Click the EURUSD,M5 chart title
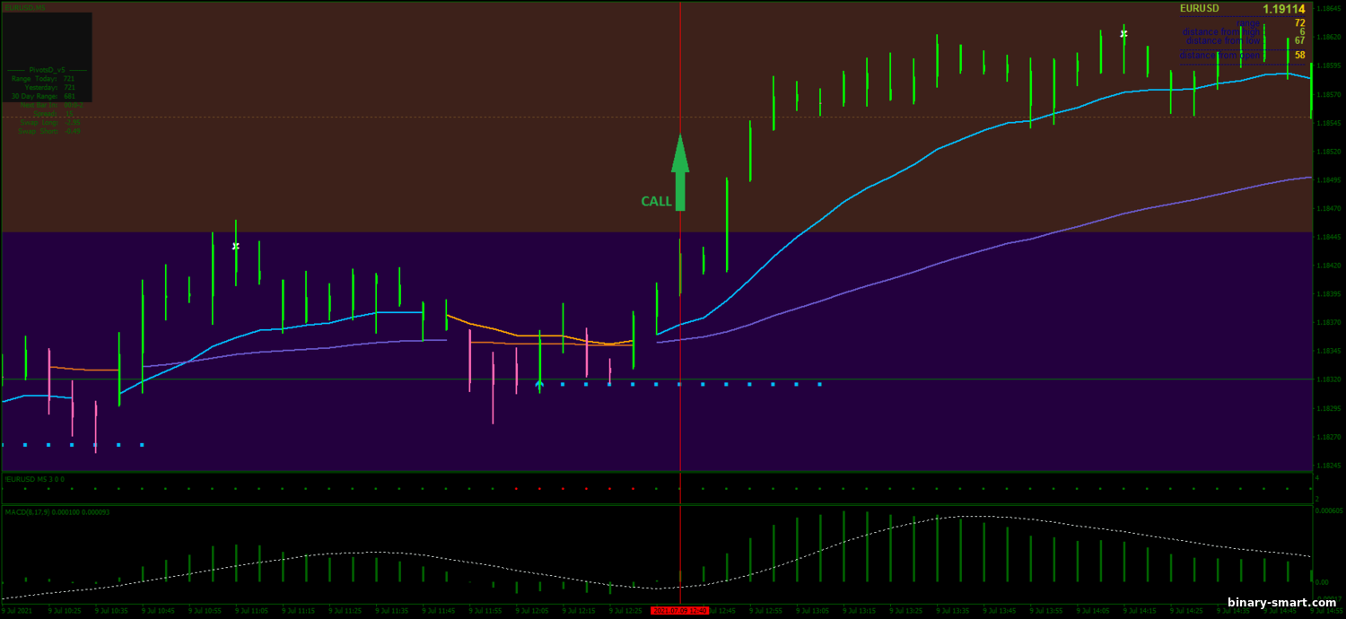Screen dimensions: 1346x619 pyautogui.click(x=24, y=7)
